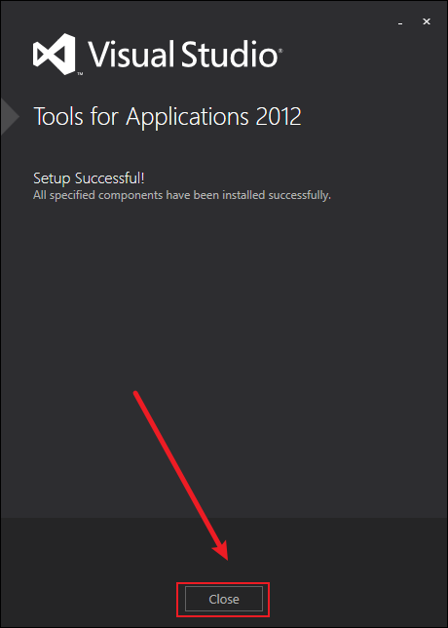Click the registered mark after "Studio"
The height and width of the screenshot is (628, 448).
(x=280, y=51)
